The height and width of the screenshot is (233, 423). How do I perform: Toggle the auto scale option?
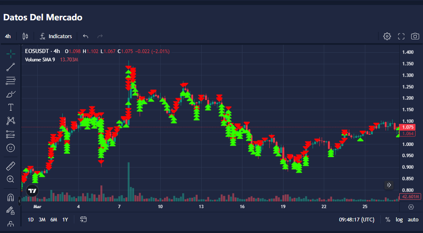413,219
